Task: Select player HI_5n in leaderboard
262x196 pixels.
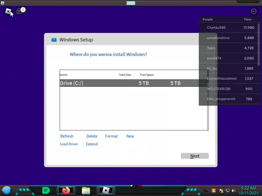Action: (230, 68)
